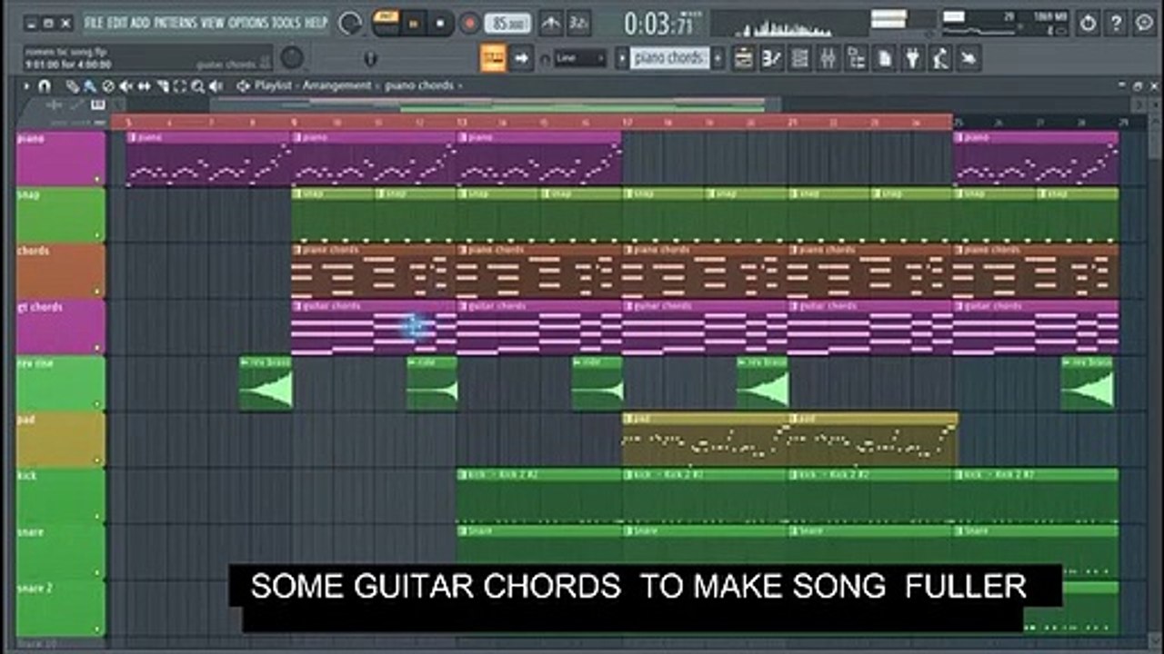The image size is (1164, 654).
Task: Open the OPTIONS menu
Action: [248, 22]
